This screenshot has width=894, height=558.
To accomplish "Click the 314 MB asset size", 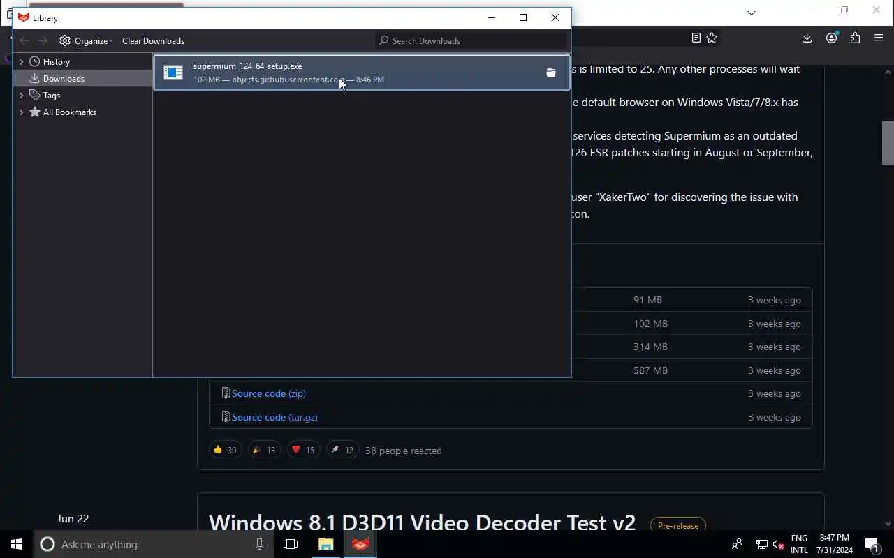I will (x=650, y=347).
